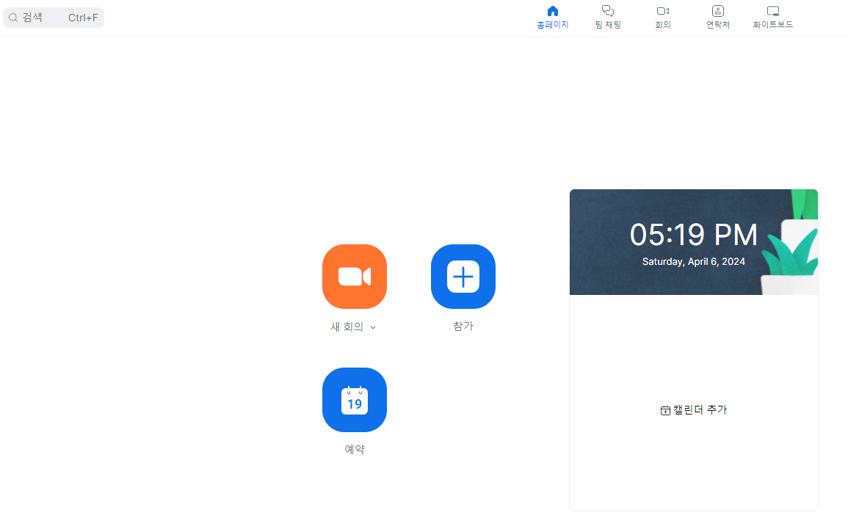848x529 pixels.
Task: Click the blue 참가 plus icon
Action: pos(463,277)
